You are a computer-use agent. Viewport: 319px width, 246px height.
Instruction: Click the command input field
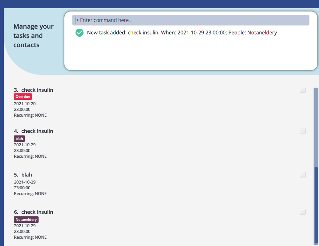pos(191,20)
